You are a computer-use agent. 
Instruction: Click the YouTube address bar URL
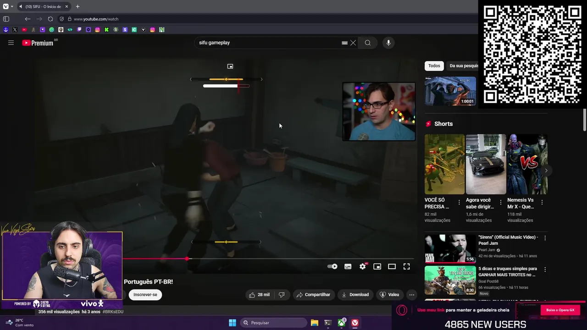tap(96, 19)
